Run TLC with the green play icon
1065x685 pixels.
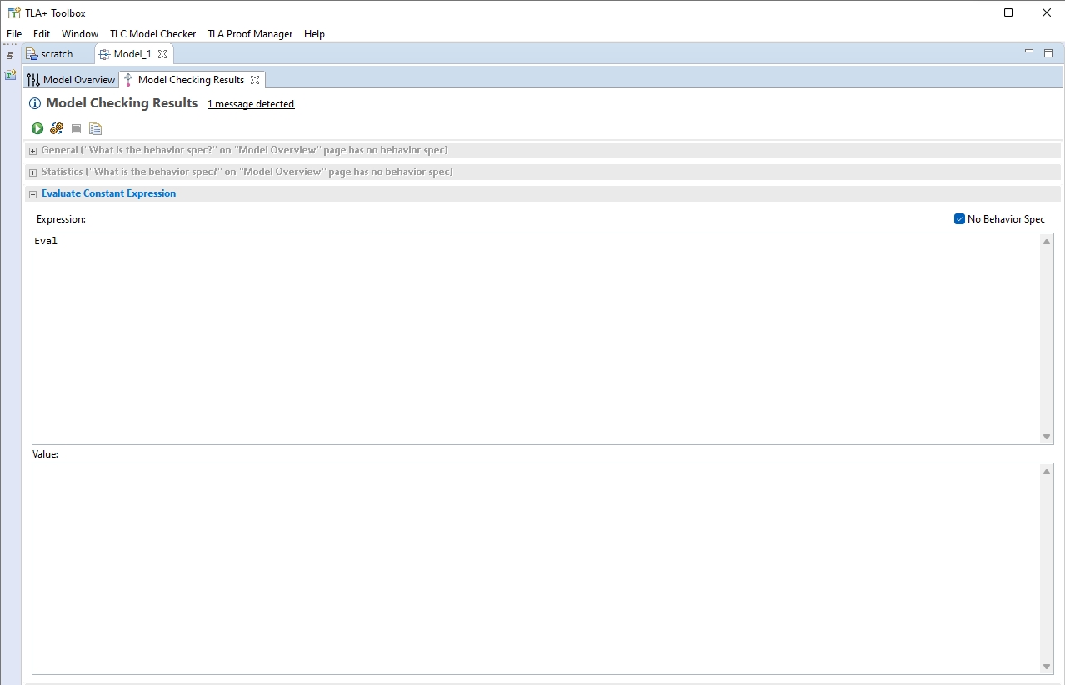point(37,128)
